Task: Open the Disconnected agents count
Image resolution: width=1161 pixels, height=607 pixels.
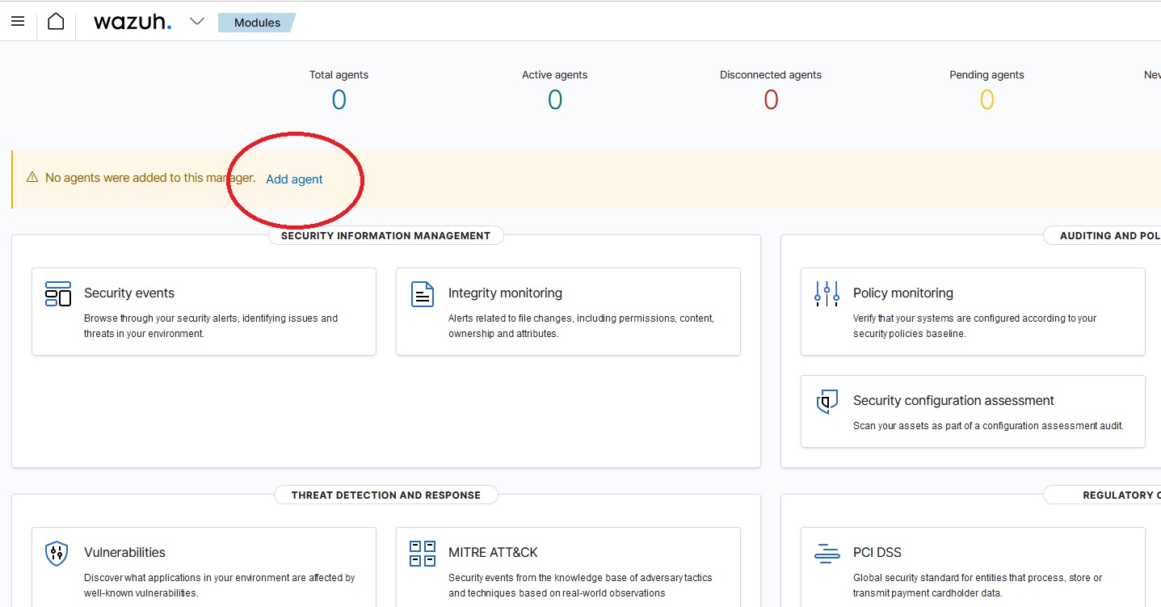Action: click(771, 99)
